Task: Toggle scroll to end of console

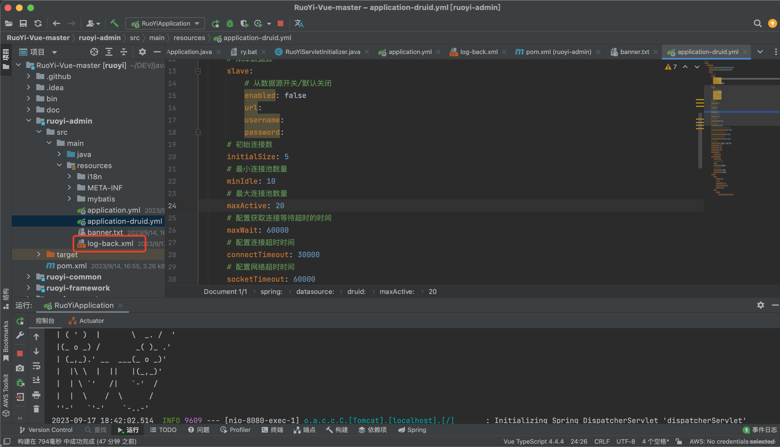Action: click(36, 380)
